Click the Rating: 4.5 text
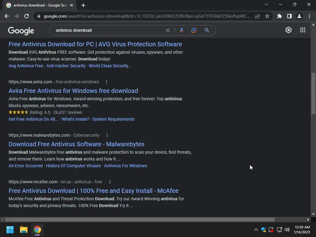The height and width of the screenshot is (237, 316). 40,112
